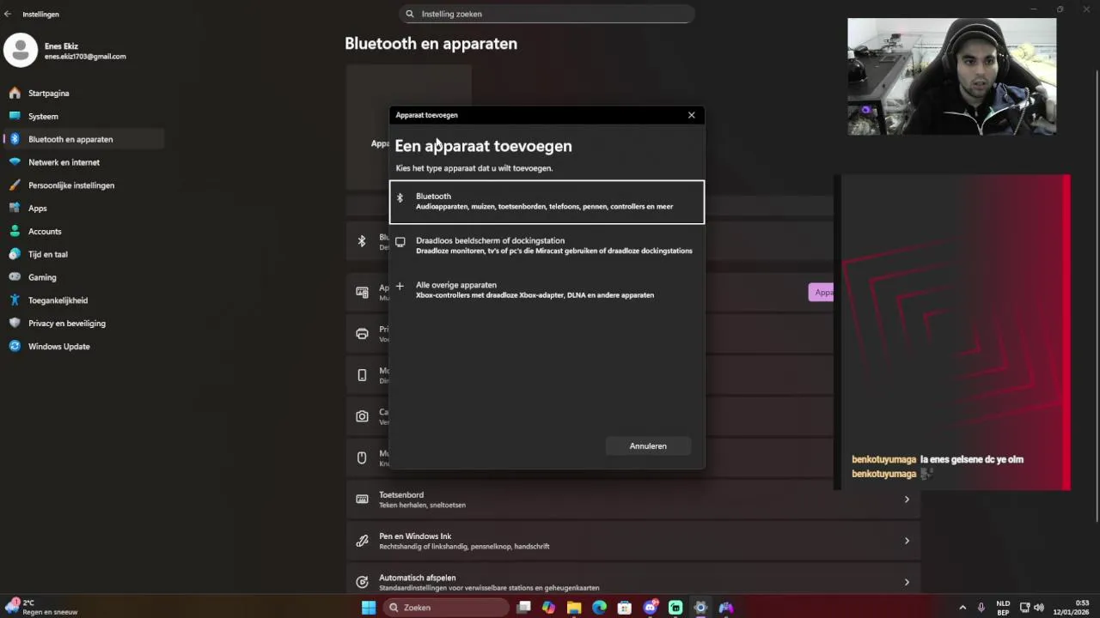This screenshot has width=1100, height=618.
Task: Show hidden system tray icons
Action: coord(962,608)
